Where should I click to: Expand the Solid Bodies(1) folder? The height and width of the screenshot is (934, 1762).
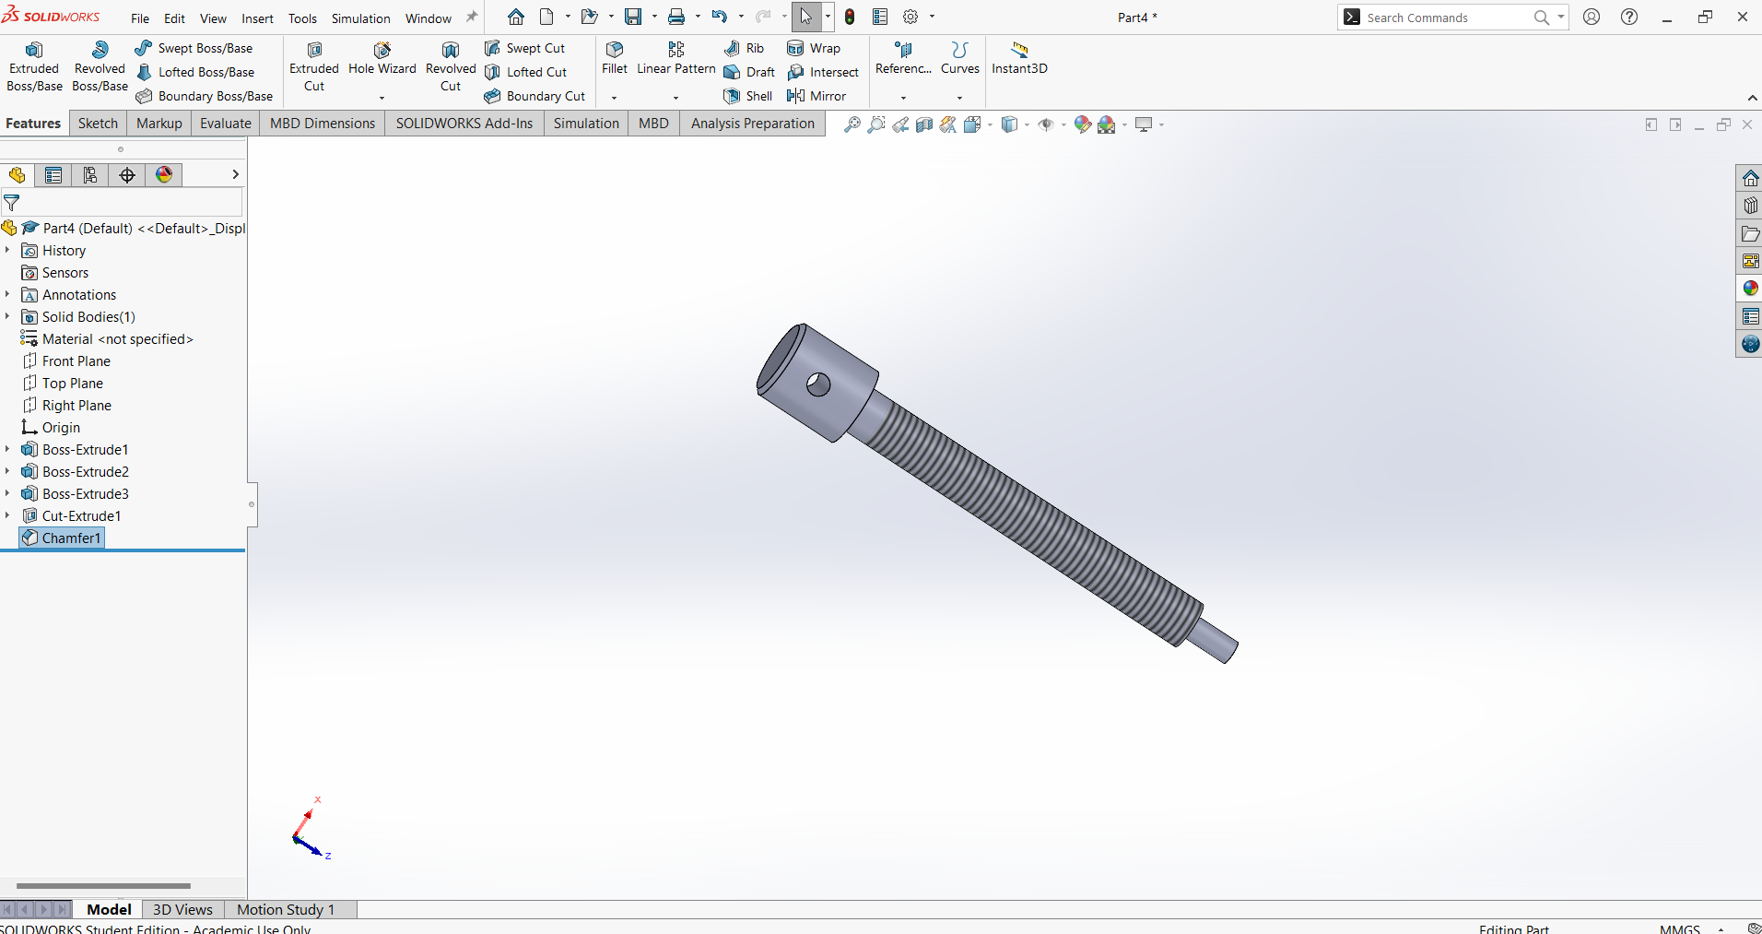(7, 316)
